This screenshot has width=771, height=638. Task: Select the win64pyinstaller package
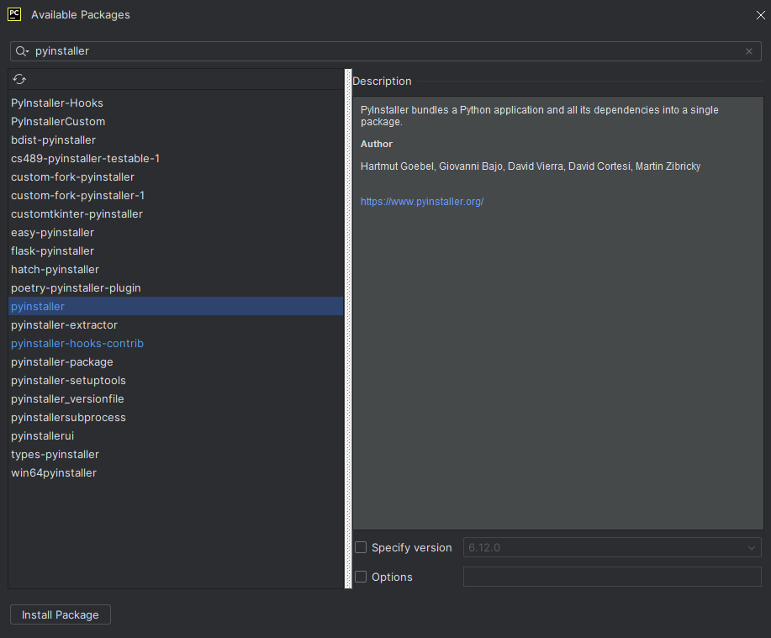pyautogui.click(x=176, y=473)
